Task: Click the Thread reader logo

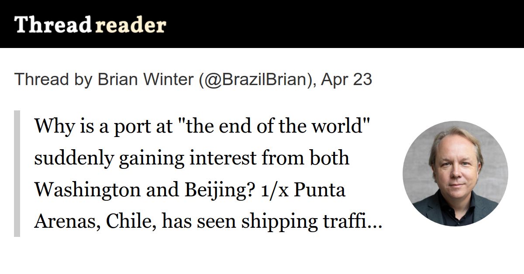Action: [90, 24]
